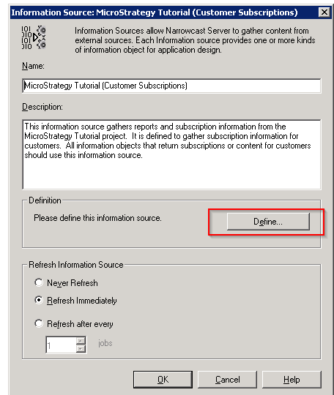Open Help for this dialog
Image resolution: width=334 pixels, height=395 pixels.
[292, 380]
